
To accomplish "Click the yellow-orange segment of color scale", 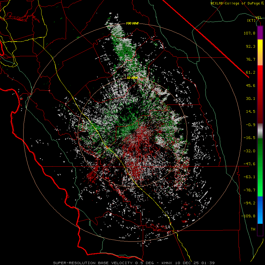I will click(x=260, y=52).
